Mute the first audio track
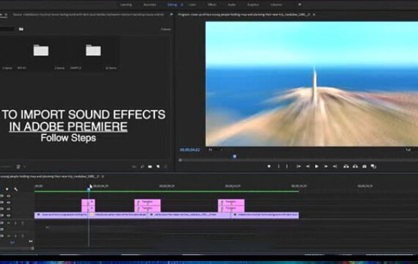 coord(9,223)
